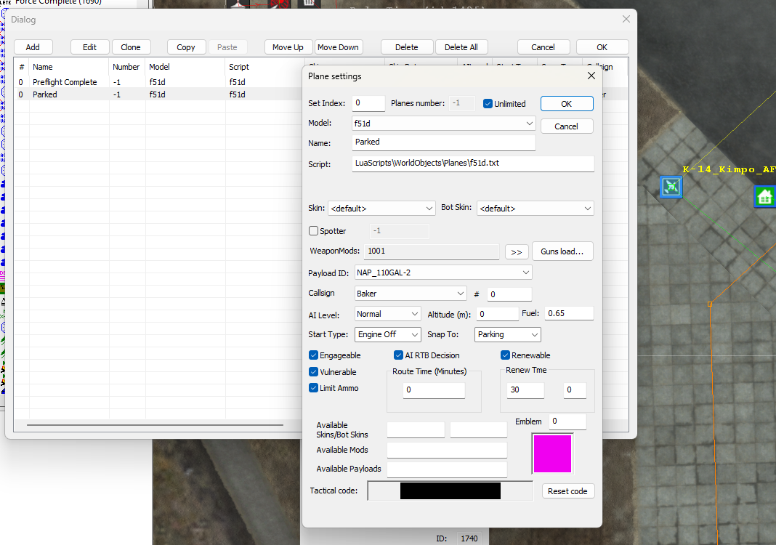
Task: Open the Guns load window
Action: coord(562,251)
